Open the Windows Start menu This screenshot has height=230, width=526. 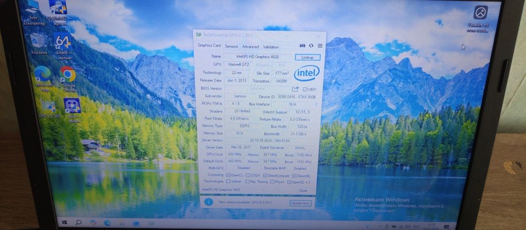point(64,222)
